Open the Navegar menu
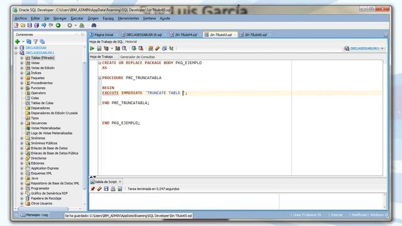The height and width of the screenshot is (226, 402). tap(60, 18)
